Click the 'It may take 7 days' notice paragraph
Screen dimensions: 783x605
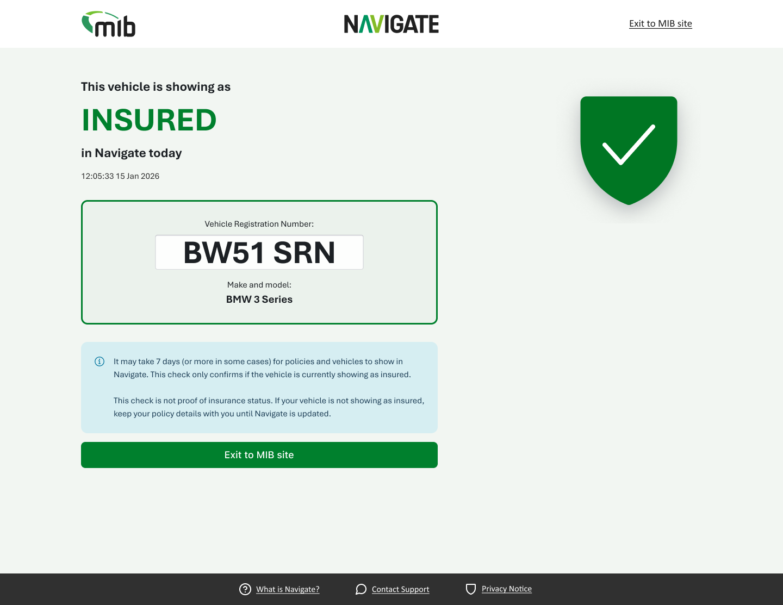[x=263, y=368]
